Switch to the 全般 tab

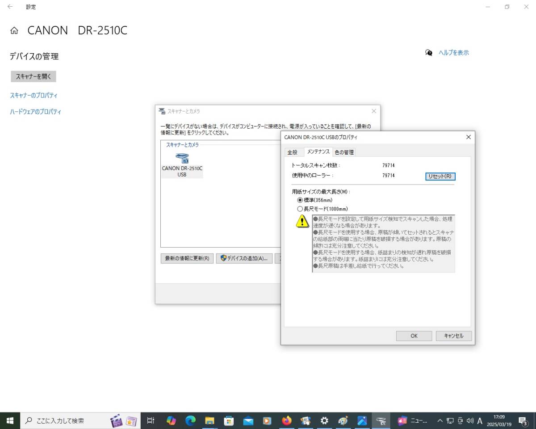[292, 152]
